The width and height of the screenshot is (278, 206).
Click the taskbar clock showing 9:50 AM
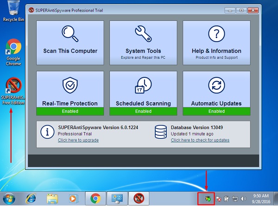261,199
